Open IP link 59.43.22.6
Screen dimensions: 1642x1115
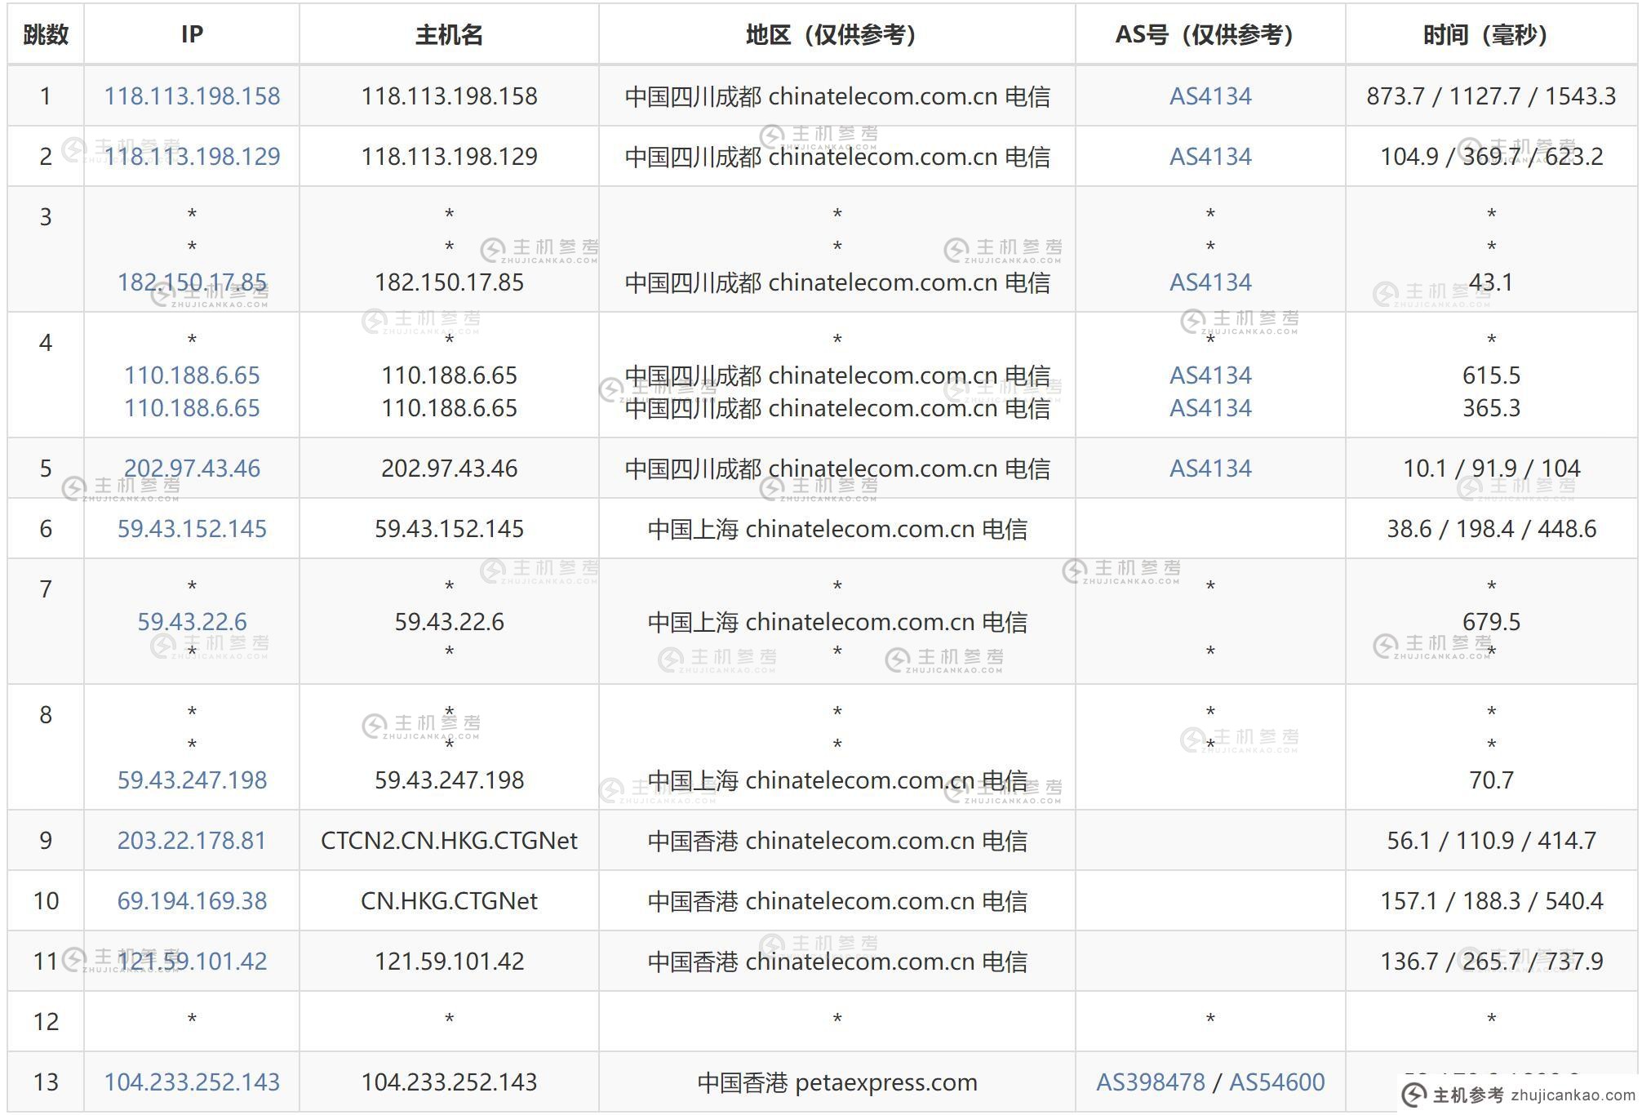point(192,622)
